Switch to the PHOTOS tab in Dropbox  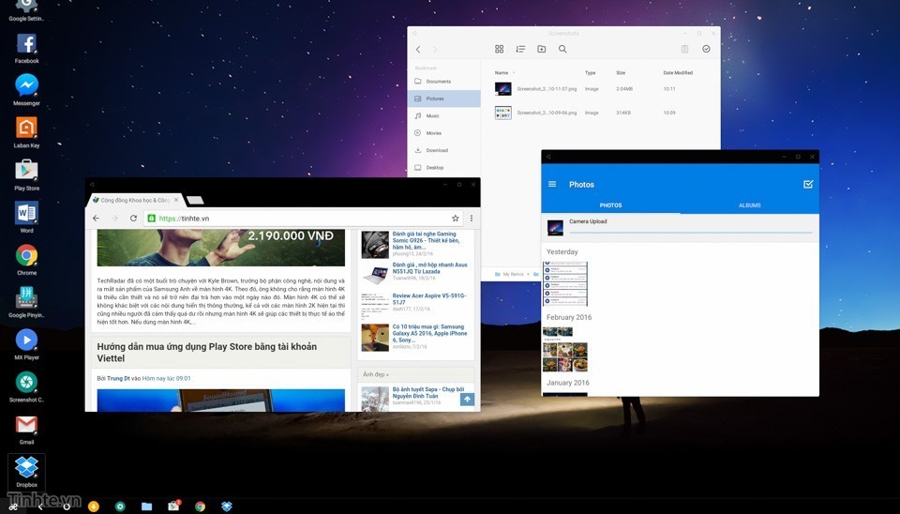[610, 205]
